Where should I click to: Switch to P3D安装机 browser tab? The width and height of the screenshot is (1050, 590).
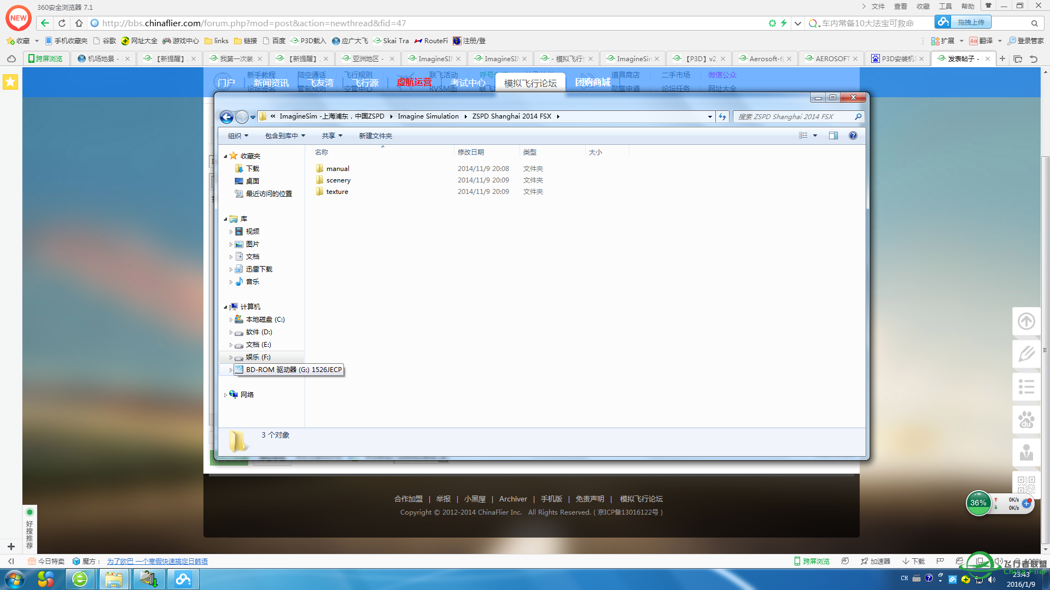pyautogui.click(x=897, y=58)
